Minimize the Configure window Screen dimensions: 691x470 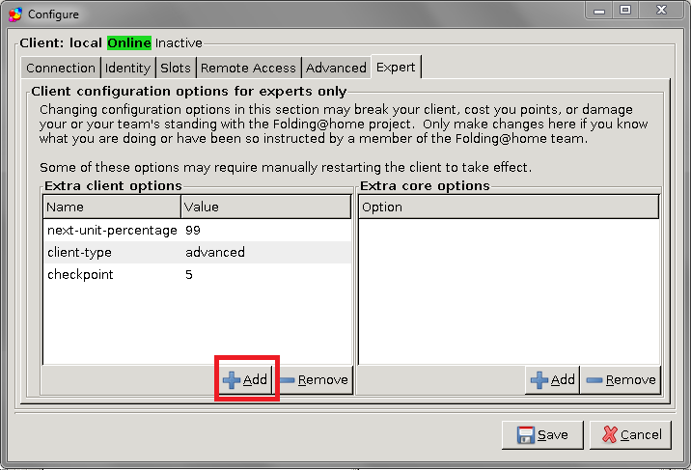click(x=599, y=10)
